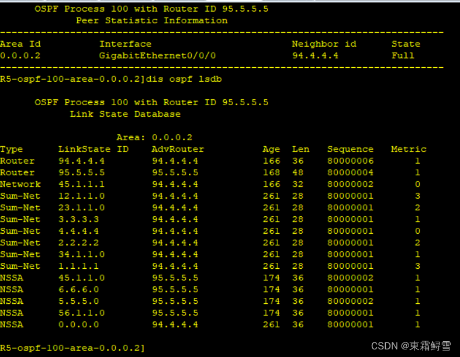
Task: Select Router LSA LinkState ID 95.5.5.5
Action: (x=81, y=172)
